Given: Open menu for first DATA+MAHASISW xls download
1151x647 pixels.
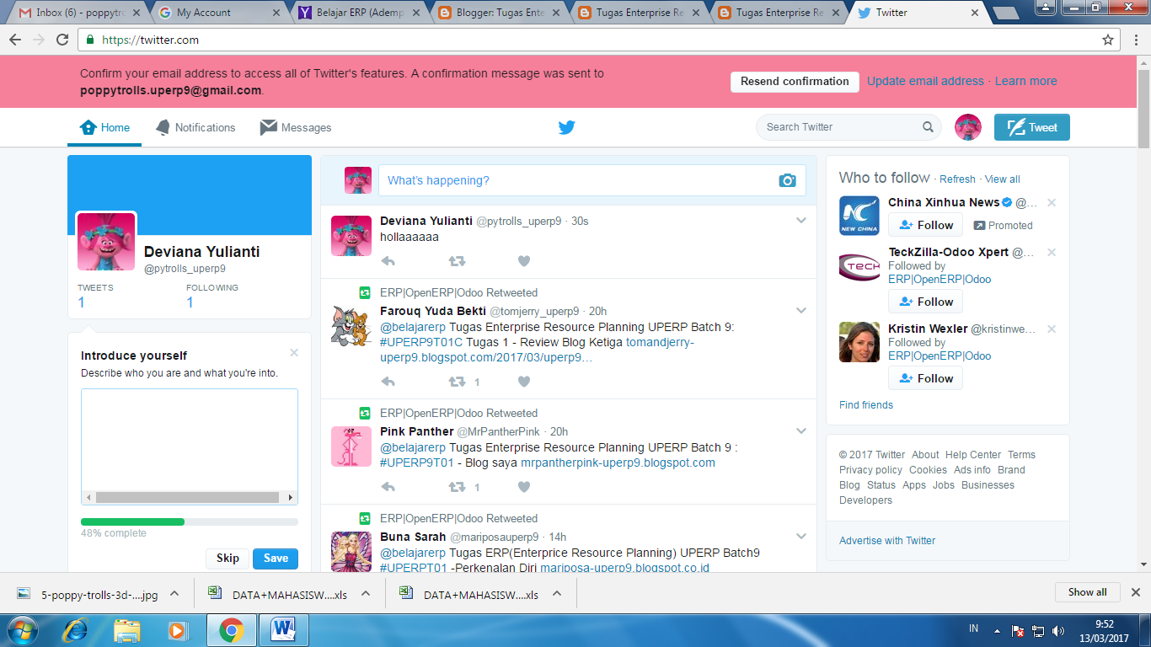Looking at the screenshot, I should click(366, 594).
